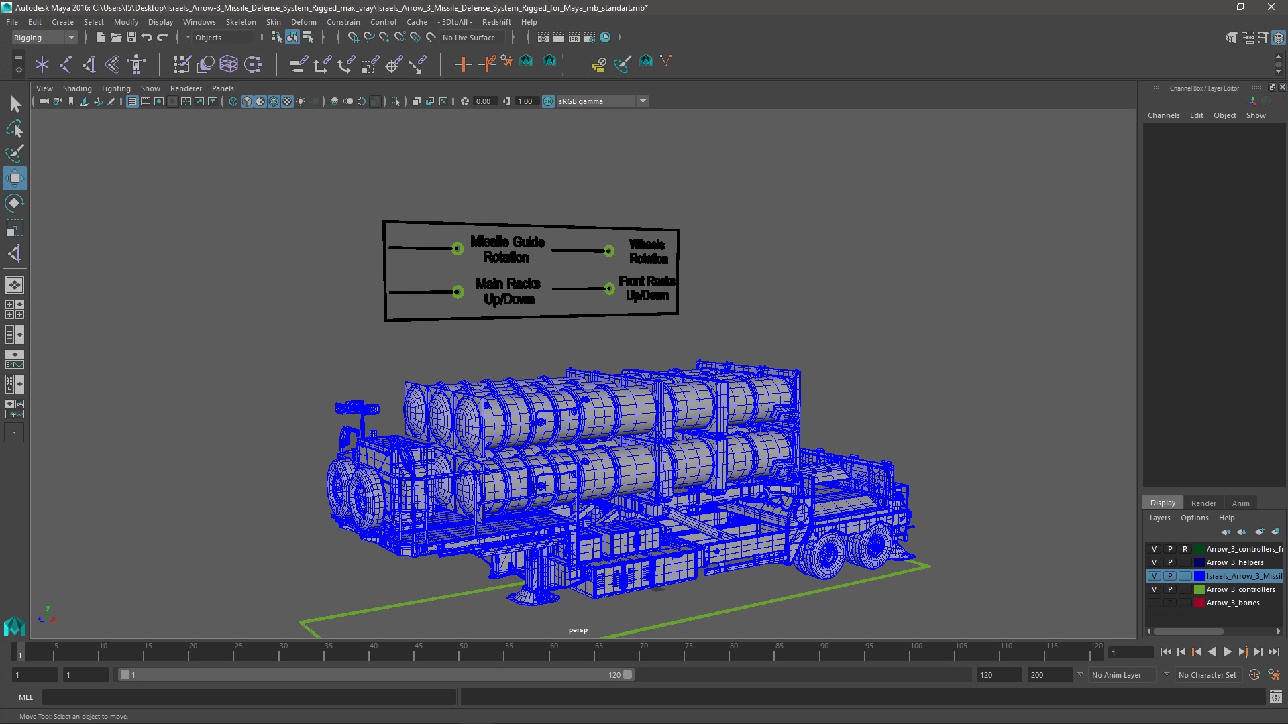This screenshot has width=1288, height=724.
Task: Select the arrow Select tool in the toolbox
Action: [x=15, y=104]
